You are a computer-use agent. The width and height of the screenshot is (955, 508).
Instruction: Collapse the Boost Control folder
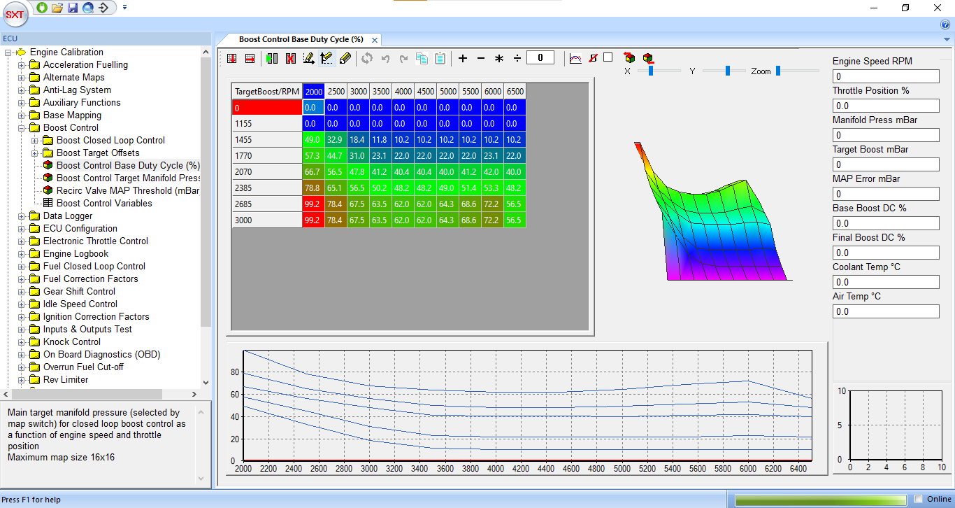22,128
